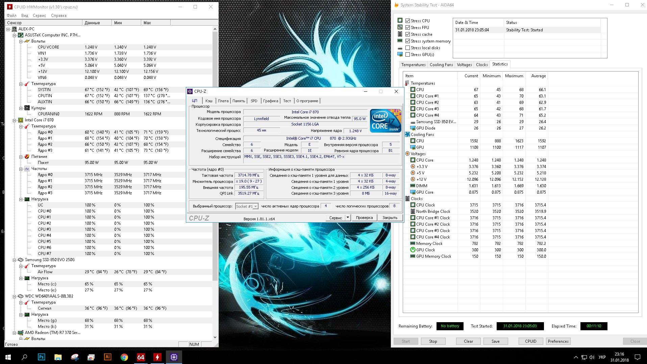Click the ASUSTeK motherboard icon in HWMonitor
Screen dimensions: 647x364
(21, 35)
